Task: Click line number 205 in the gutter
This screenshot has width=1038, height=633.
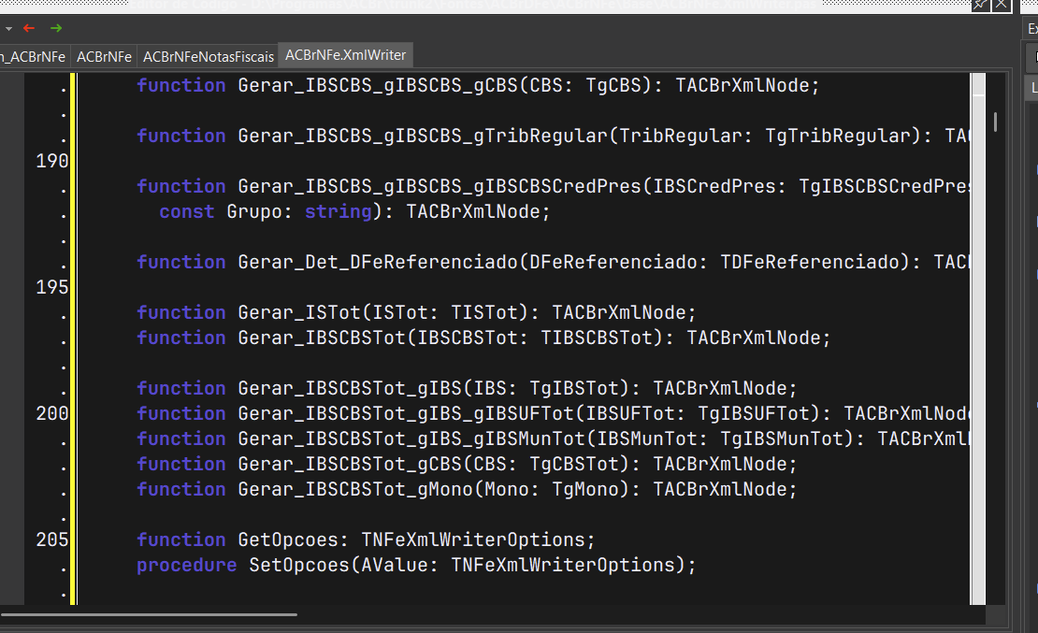Action: pyautogui.click(x=51, y=539)
